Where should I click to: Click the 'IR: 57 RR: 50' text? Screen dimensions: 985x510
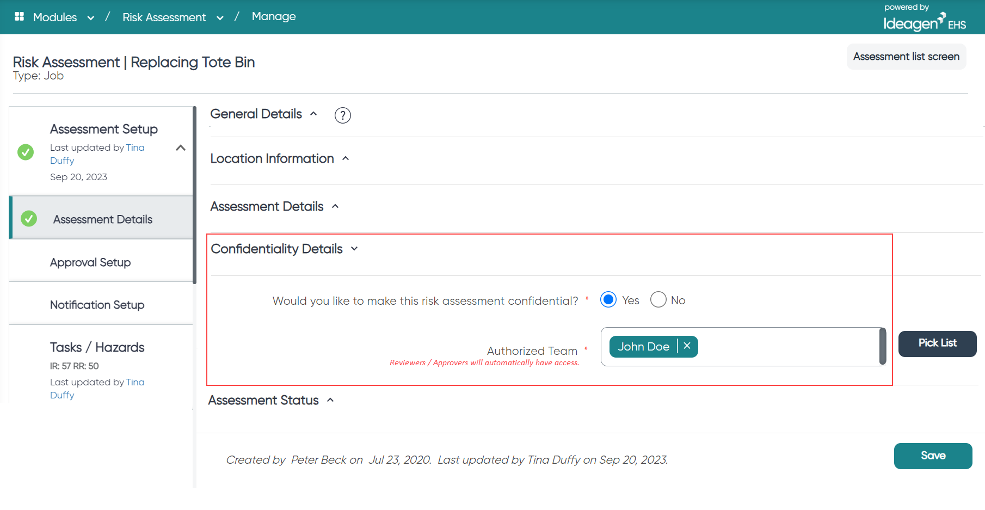(x=75, y=366)
